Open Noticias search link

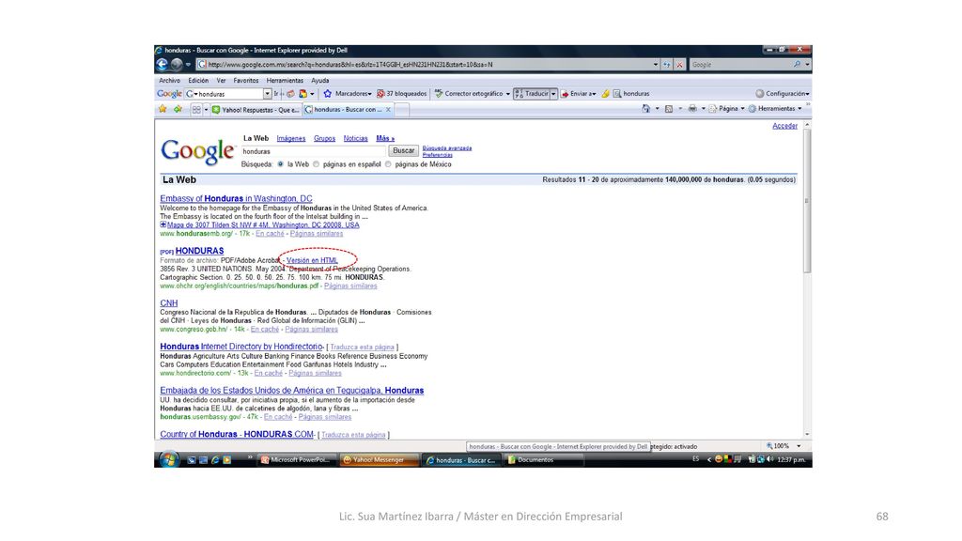click(x=355, y=139)
